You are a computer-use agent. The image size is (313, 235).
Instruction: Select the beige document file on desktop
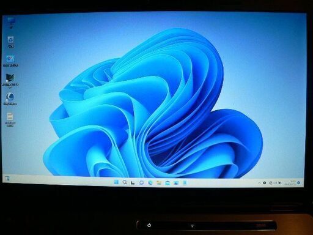10,119
